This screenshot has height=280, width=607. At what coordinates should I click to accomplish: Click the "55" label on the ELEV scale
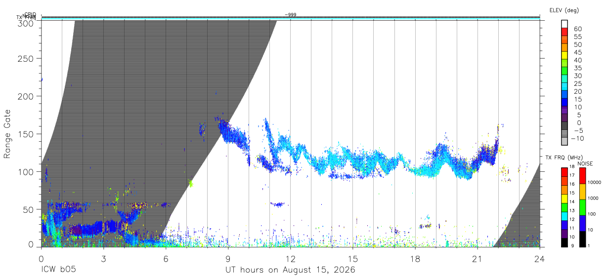pyautogui.click(x=578, y=37)
